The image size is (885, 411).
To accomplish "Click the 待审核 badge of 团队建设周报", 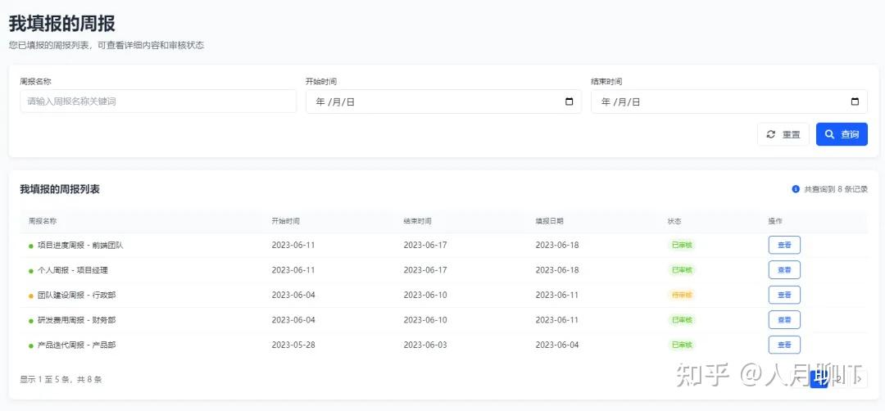I will click(x=682, y=295).
